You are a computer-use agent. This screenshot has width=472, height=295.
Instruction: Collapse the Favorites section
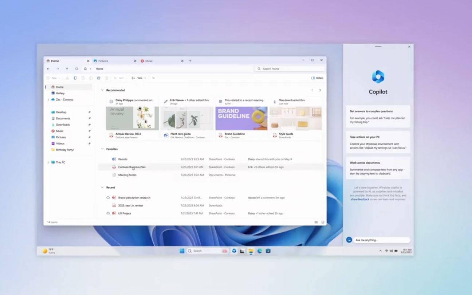tap(102, 149)
